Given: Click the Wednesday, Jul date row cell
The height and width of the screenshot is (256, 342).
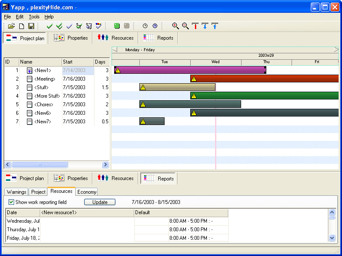Looking at the screenshot, I should click(23, 221).
